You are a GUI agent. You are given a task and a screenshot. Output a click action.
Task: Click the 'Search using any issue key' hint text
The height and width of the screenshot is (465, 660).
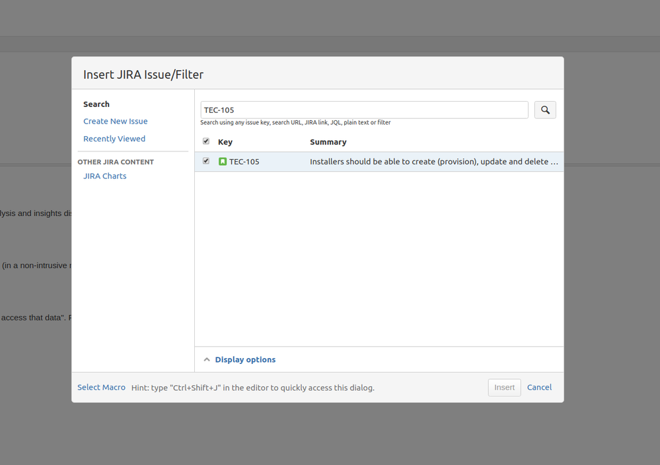295,122
